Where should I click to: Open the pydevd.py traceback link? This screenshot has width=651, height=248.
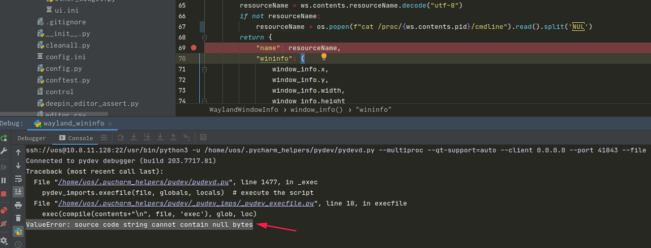[144, 182]
